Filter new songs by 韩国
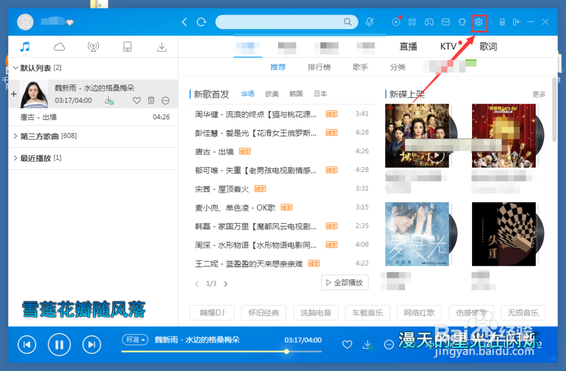566x371 pixels. pyautogui.click(x=296, y=94)
